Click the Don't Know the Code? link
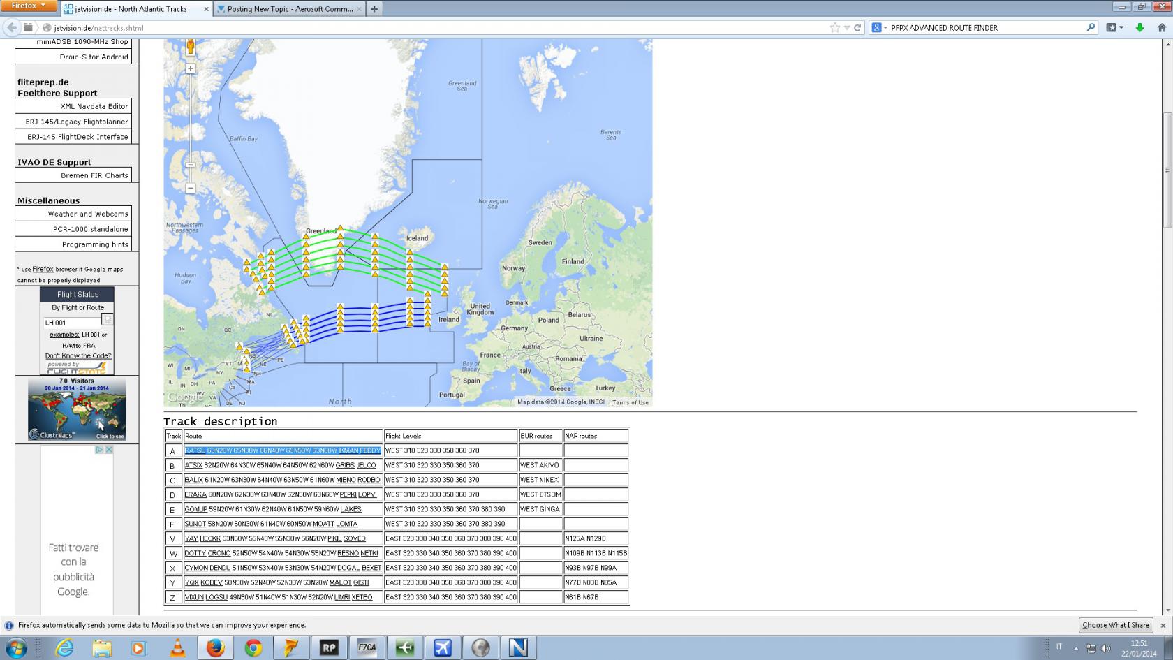Screen dimensions: 1173x660 click(78, 355)
